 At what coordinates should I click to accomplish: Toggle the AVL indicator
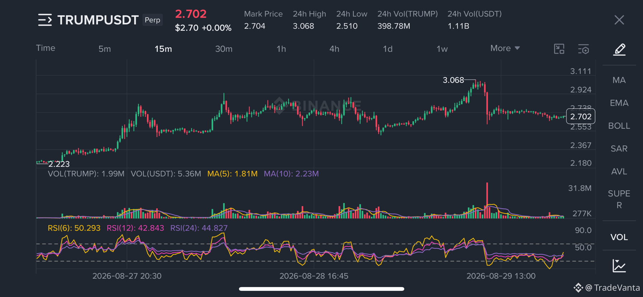click(619, 171)
